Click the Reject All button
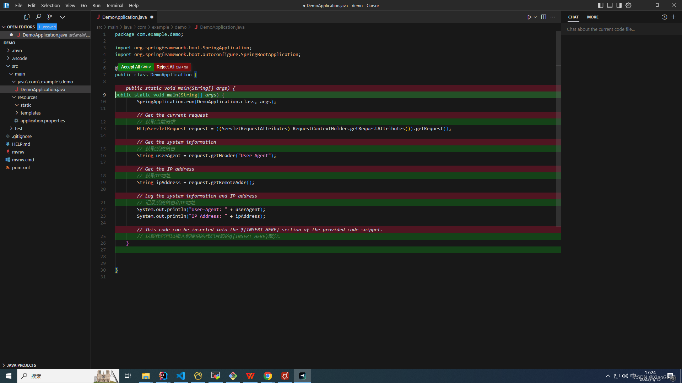 pos(172,67)
